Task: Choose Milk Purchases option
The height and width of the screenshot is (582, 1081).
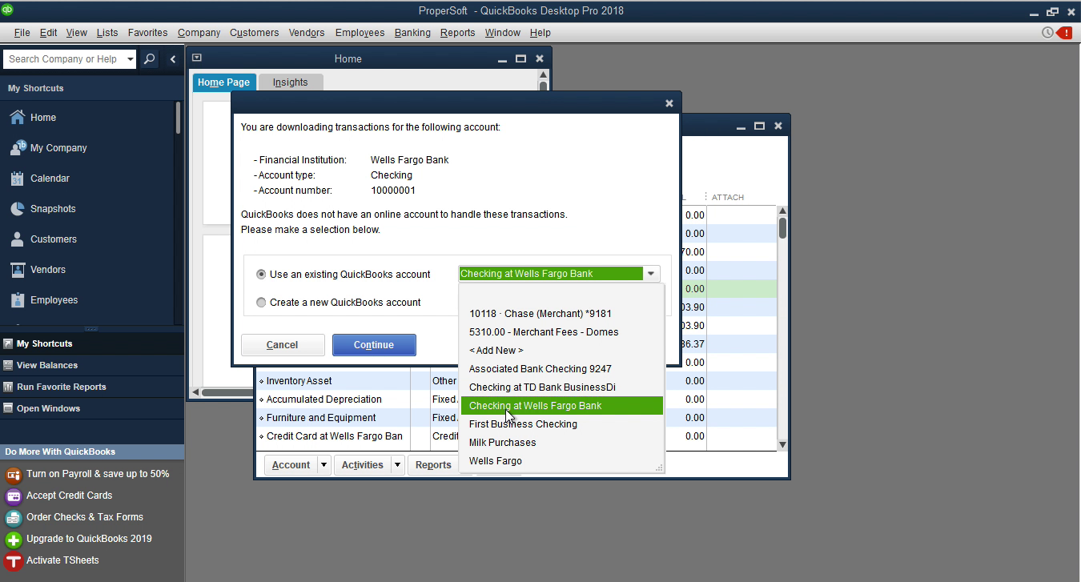Action: (562, 443)
